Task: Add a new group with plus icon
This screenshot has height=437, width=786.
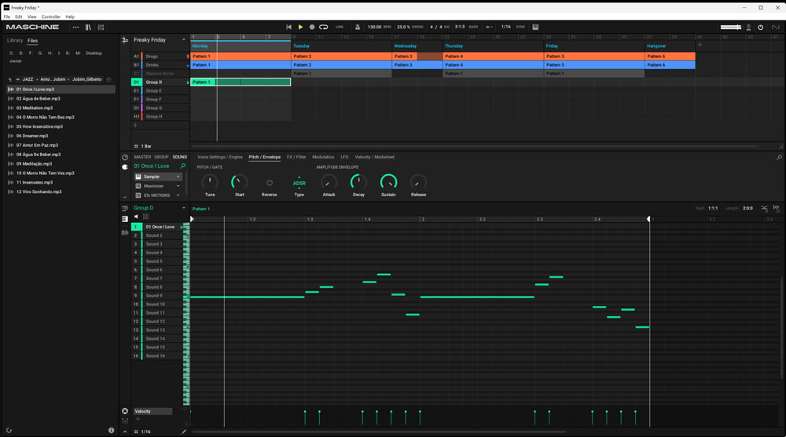Action: pyautogui.click(x=135, y=126)
